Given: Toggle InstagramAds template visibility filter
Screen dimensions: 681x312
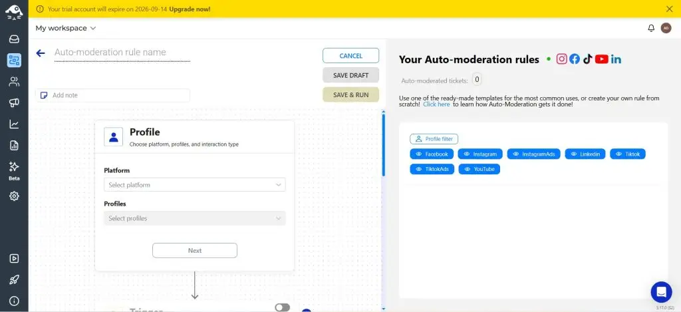Looking at the screenshot, I should 534,154.
